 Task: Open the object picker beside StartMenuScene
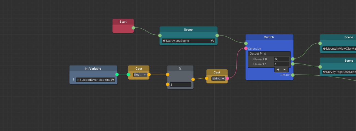pos(213,41)
